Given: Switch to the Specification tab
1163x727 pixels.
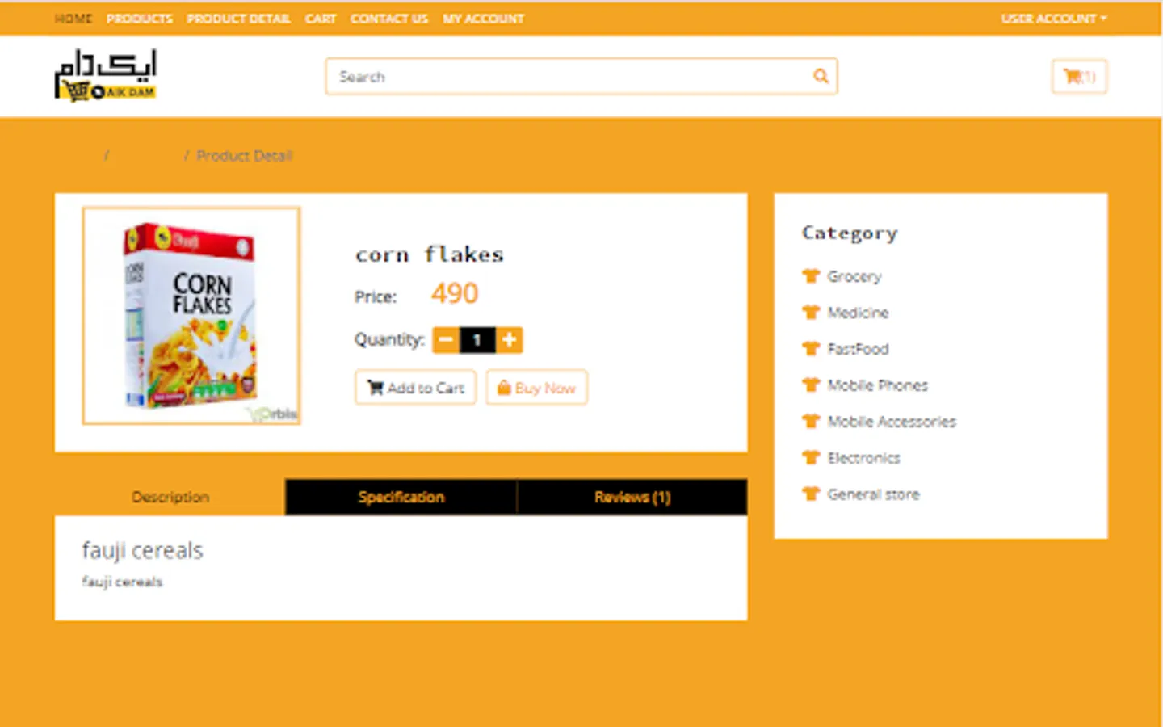Looking at the screenshot, I should [401, 497].
